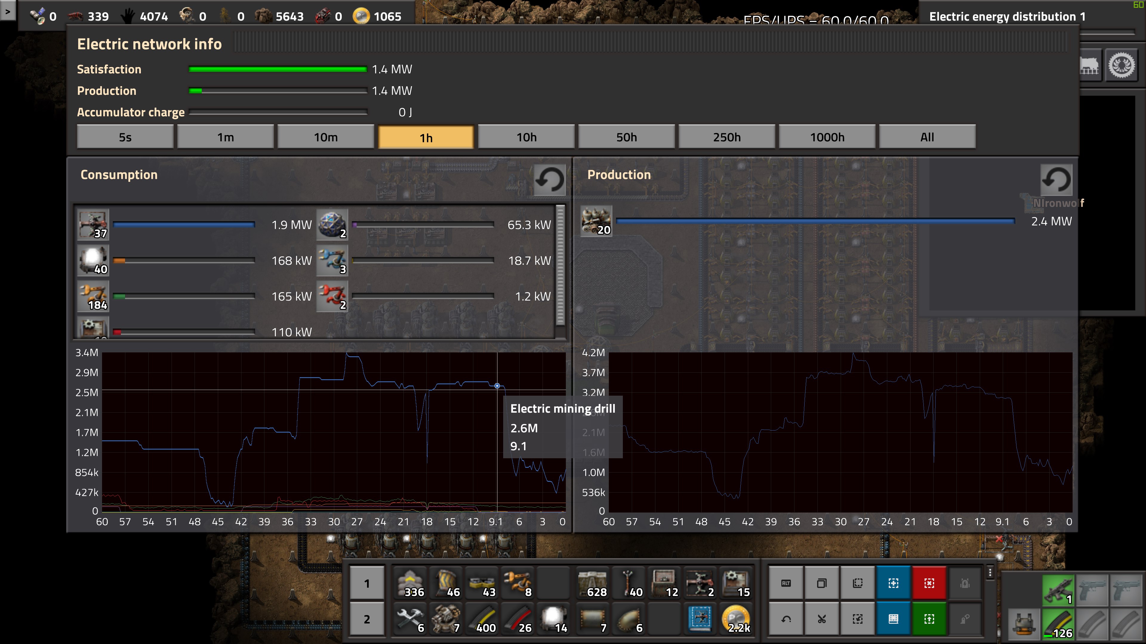Select quickbar page 1

click(x=367, y=583)
